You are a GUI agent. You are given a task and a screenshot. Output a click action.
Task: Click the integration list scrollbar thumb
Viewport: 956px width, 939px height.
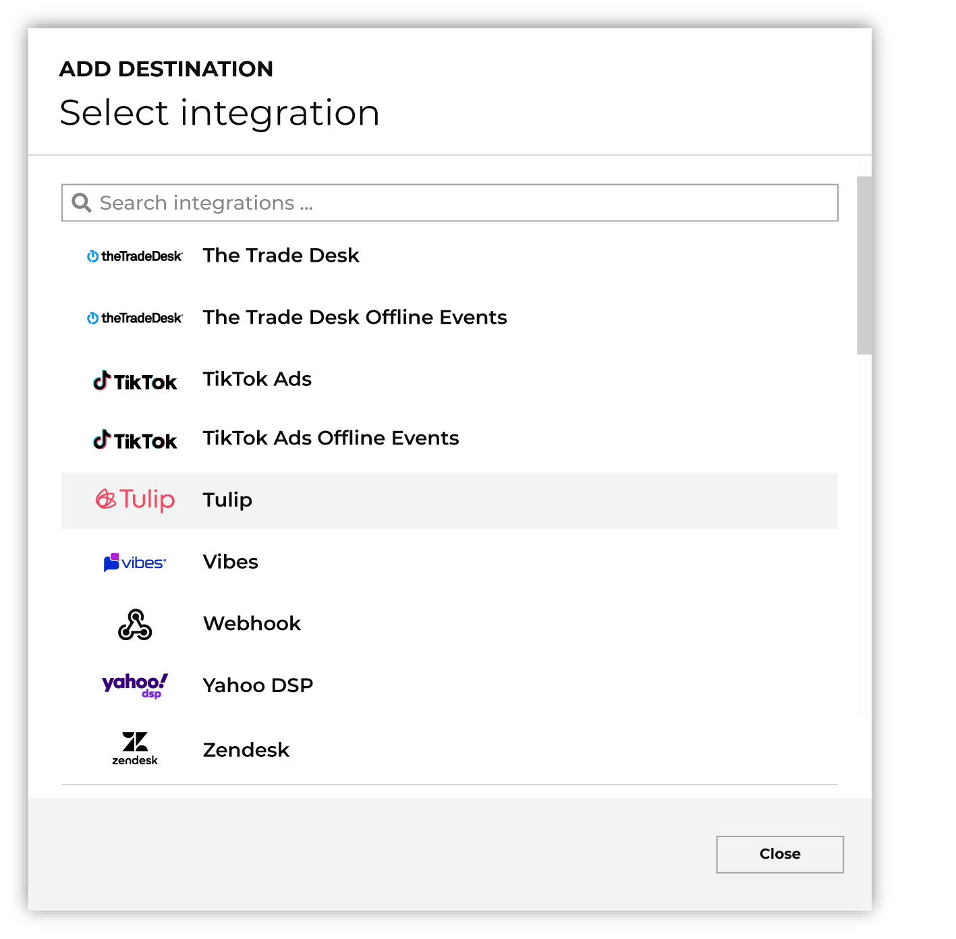[x=864, y=265]
